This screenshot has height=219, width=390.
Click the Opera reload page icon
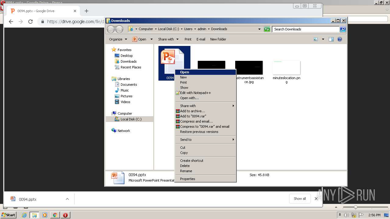tap(30, 22)
